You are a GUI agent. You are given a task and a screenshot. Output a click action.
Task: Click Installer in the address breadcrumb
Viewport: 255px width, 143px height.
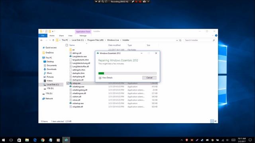tap(126, 40)
